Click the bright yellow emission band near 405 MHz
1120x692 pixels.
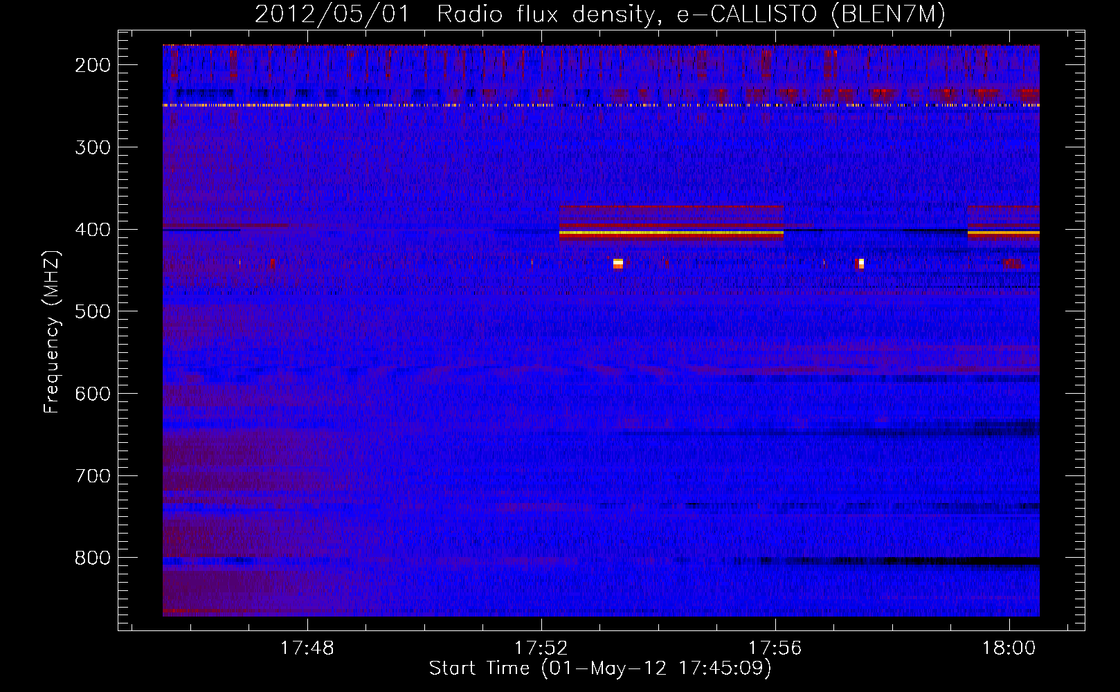pos(671,234)
